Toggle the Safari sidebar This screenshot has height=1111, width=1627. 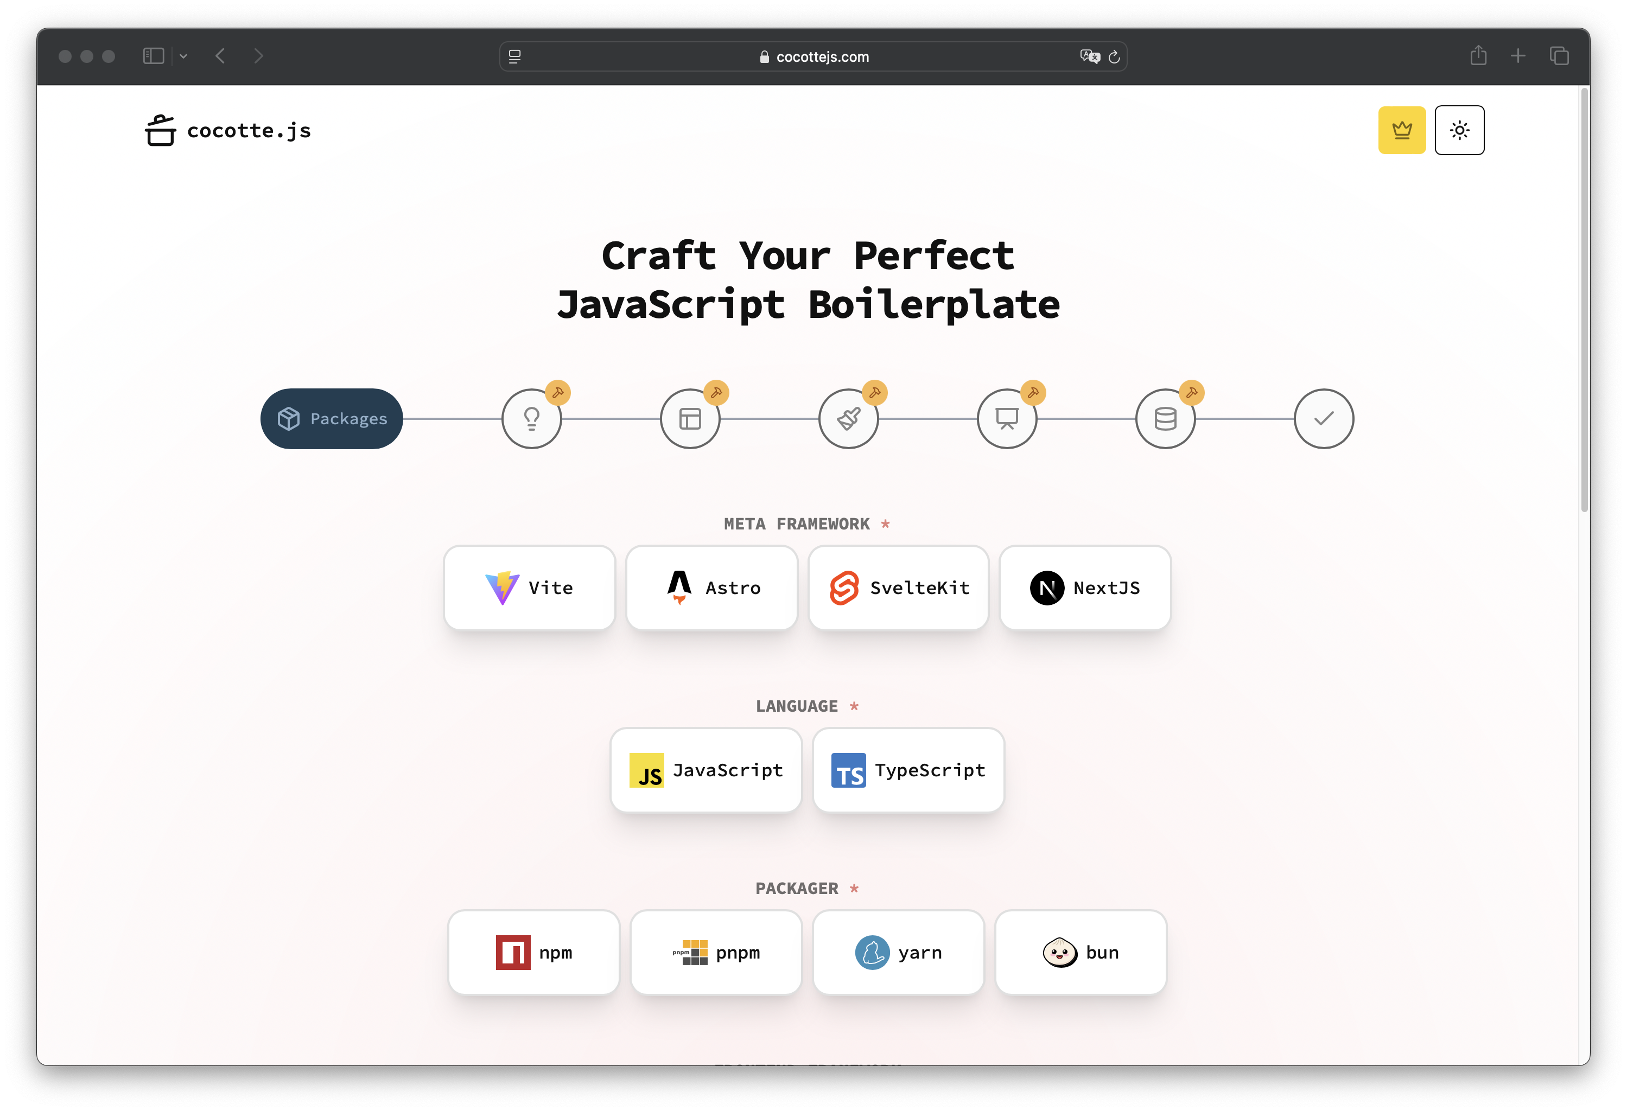click(x=154, y=56)
